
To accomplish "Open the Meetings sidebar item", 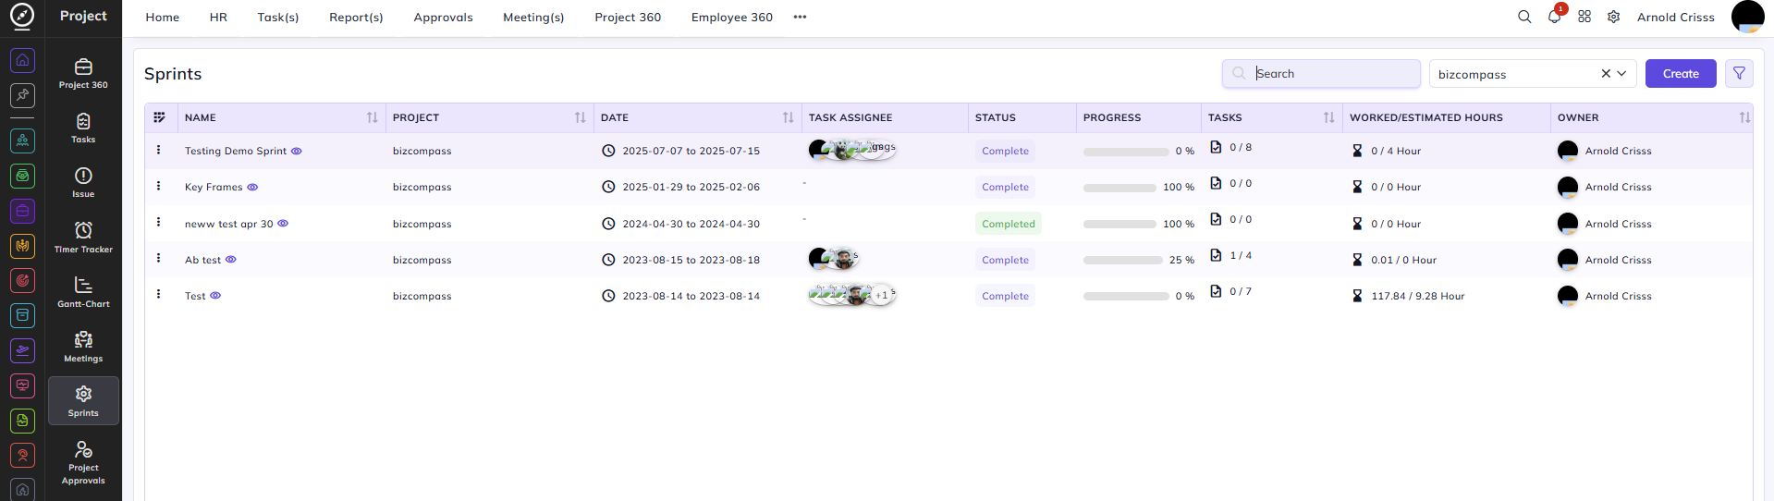I will click(83, 347).
